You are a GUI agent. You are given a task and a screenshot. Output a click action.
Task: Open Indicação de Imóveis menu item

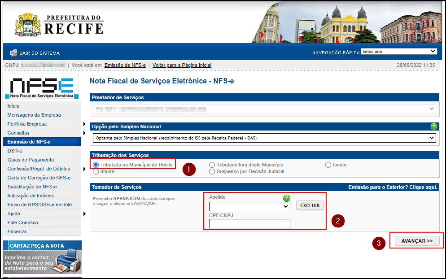31,196
